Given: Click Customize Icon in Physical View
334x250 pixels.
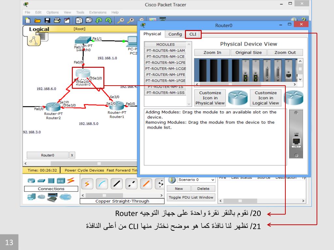Looking at the screenshot, I should [x=210, y=98].
